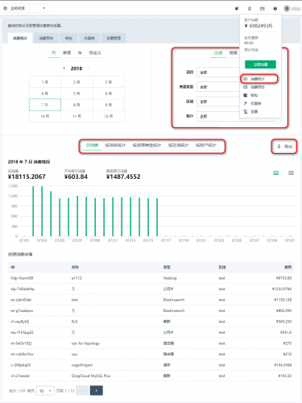The width and height of the screenshot is (302, 403).
Task: Select the second main tab beside 消费统计
Action: pos(46,38)
